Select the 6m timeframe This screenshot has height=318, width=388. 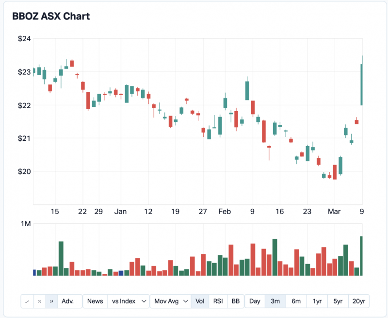(x=296, y=301)
